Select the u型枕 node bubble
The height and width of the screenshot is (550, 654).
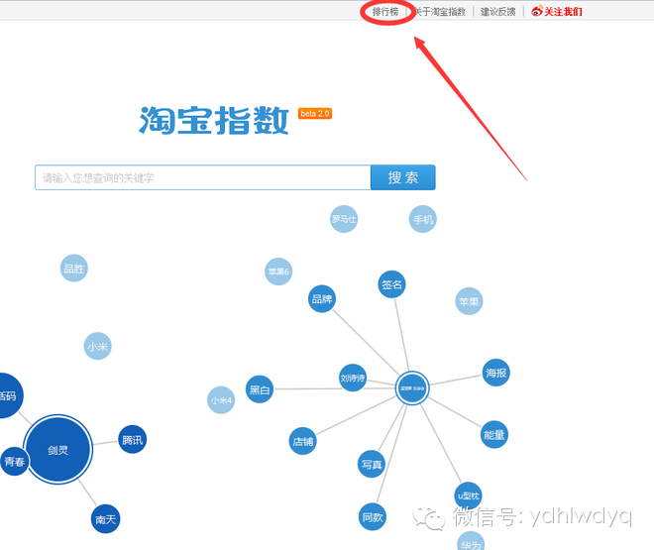click(468, 495)
